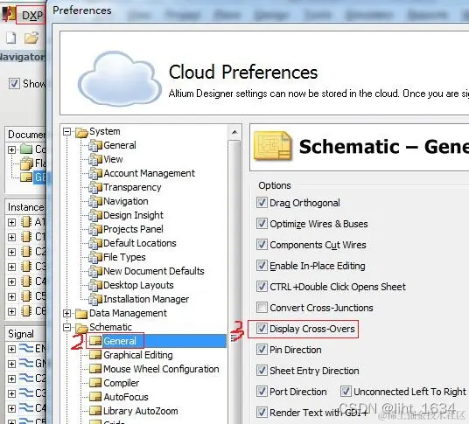Screen dimensions: 469x424
Task: Open Installation Manager preferences page
Action: [146, 299]
